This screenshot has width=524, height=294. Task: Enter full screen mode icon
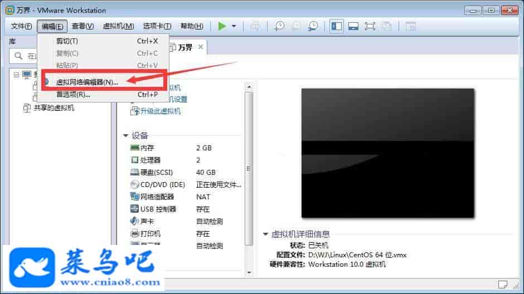[370, 26]
